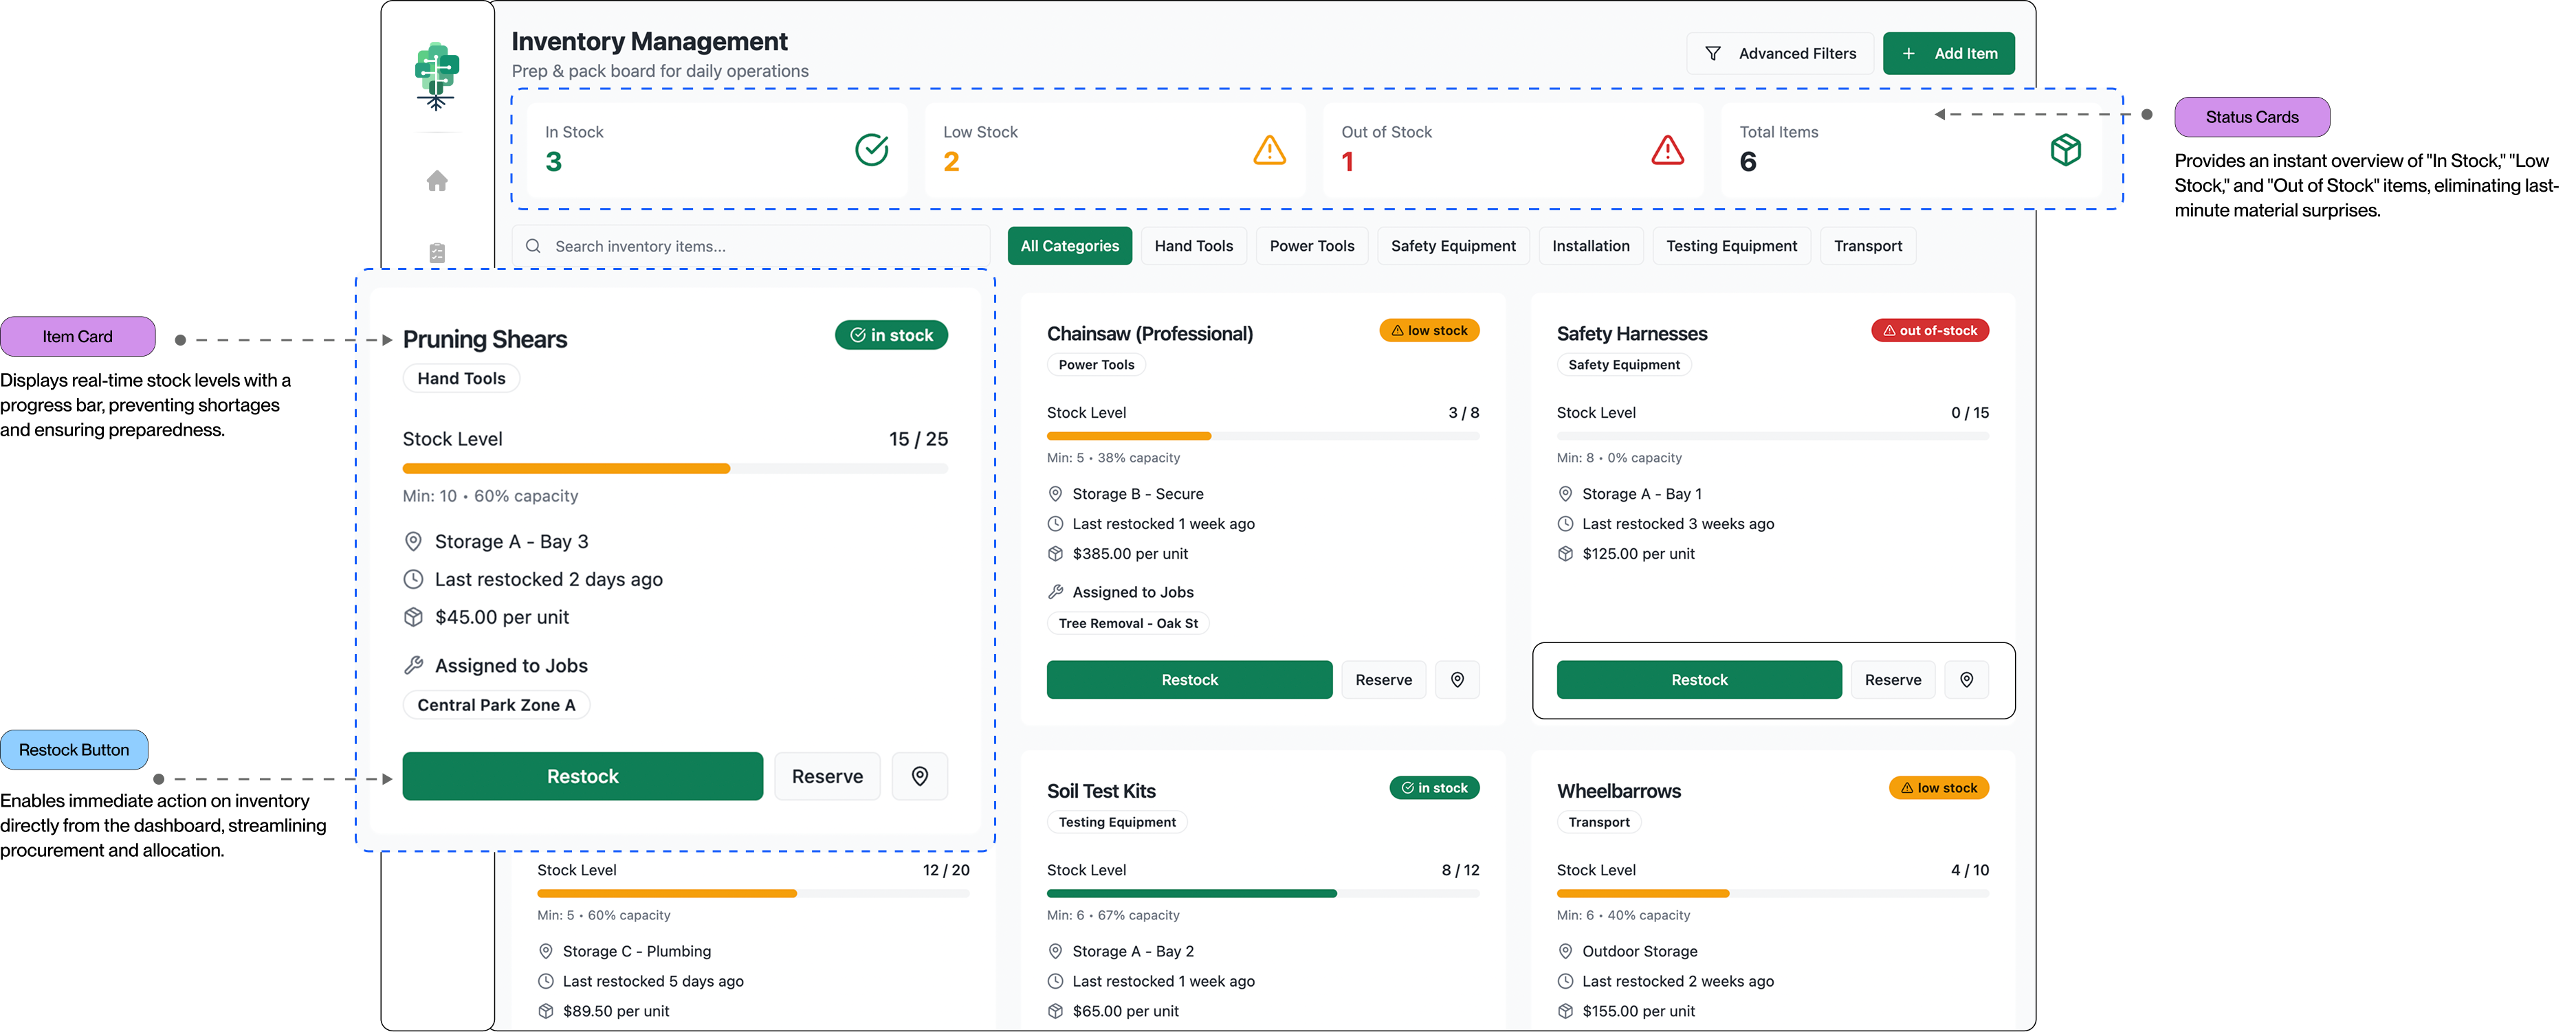Image resolution: width=2576 pixels, height=1032 pixels.
Task: Show Testing Equipment category items
Action: (x=1731, y=246)
